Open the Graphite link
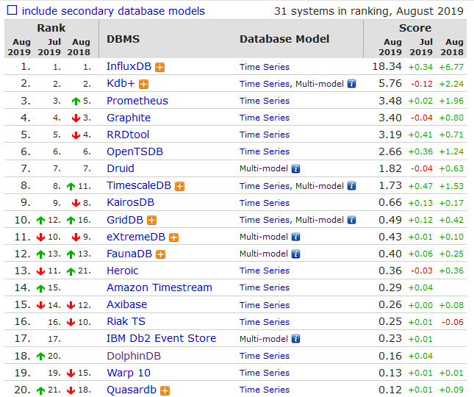474x397 pixels. point(129,118)
